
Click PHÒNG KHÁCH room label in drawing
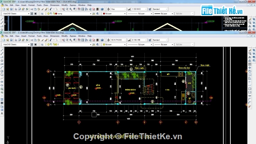(130, 90)
